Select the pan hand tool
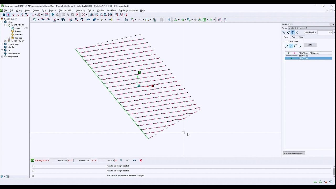Viewport: 336px width, 189px height. 4,15
